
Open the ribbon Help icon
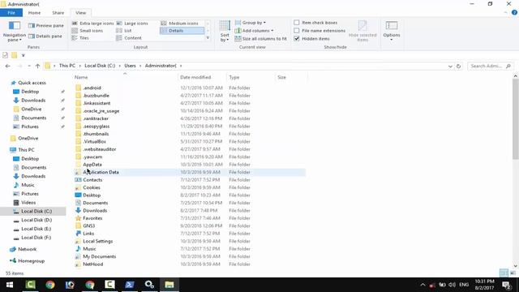point(514,13)
